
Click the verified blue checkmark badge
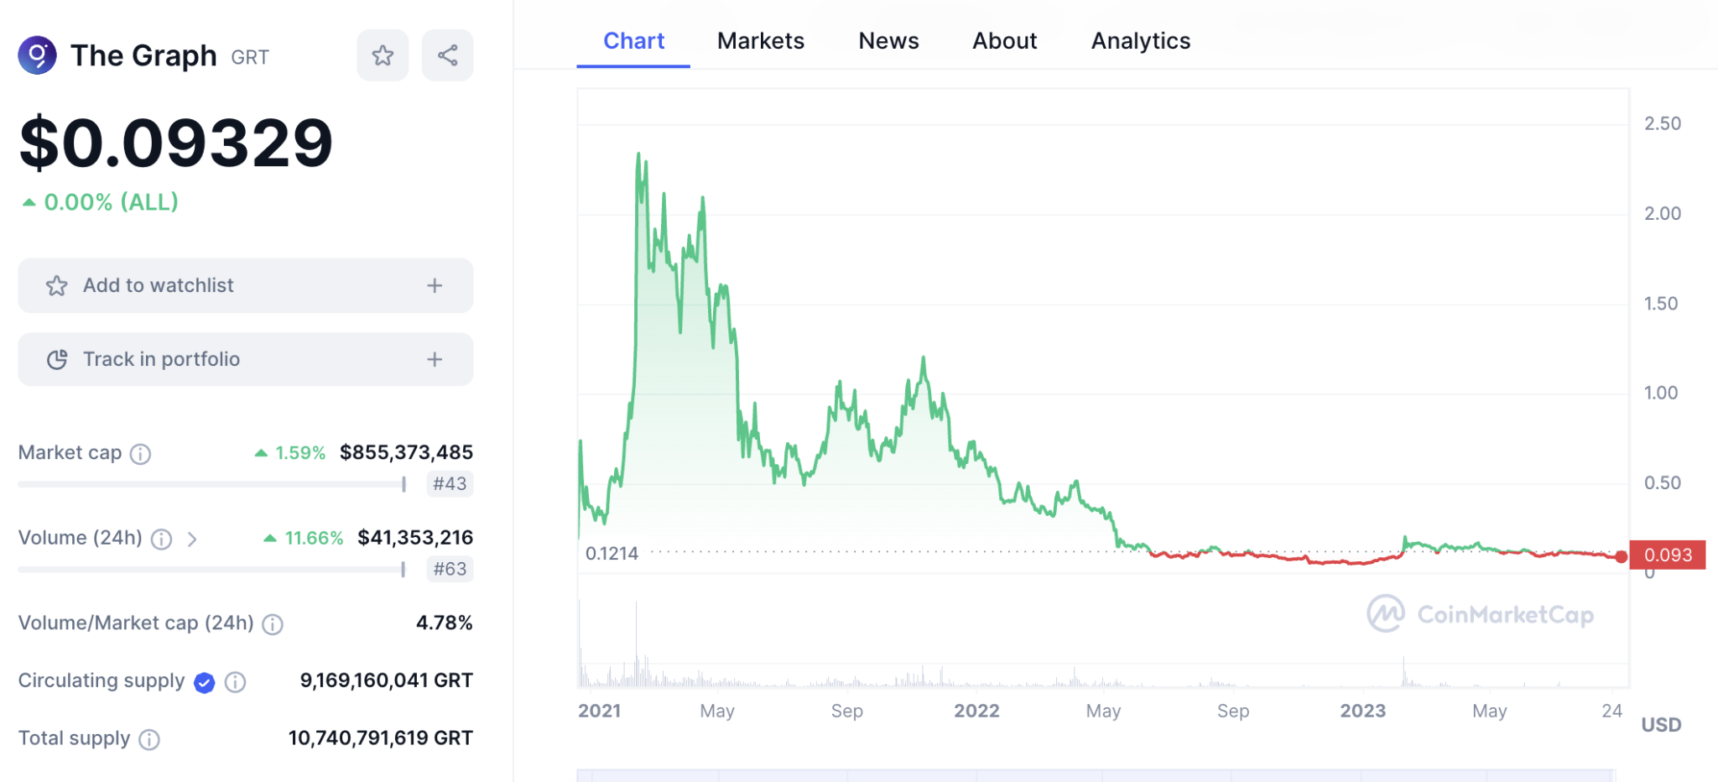pos(204,682)
